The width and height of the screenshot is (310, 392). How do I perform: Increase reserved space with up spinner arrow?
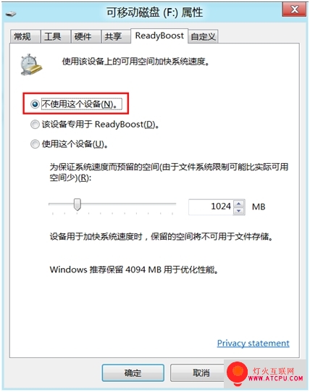[x=239, y=204]
